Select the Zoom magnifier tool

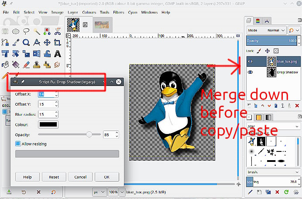[x=26, y=42]
